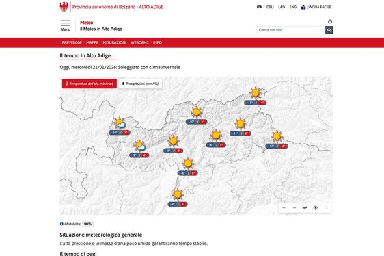384x256 pixels.
Task: Click the locate-me target icon on map
Action: pos(316,208)
